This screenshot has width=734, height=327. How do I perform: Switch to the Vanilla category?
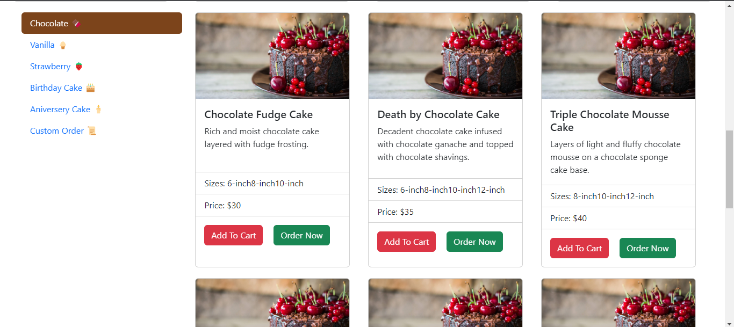click(x=42, y=45)
